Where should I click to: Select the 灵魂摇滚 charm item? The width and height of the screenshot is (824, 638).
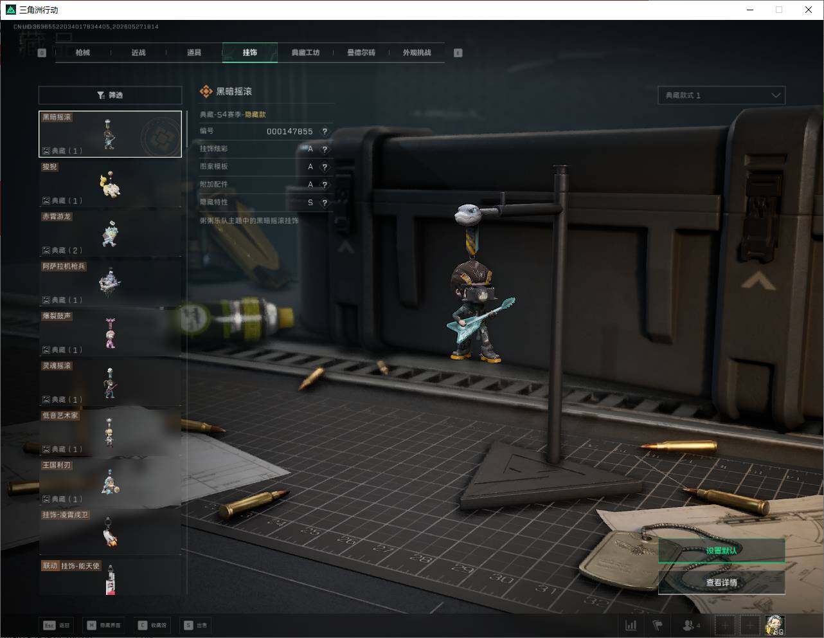pyautogui.click(x=110, y=382)
